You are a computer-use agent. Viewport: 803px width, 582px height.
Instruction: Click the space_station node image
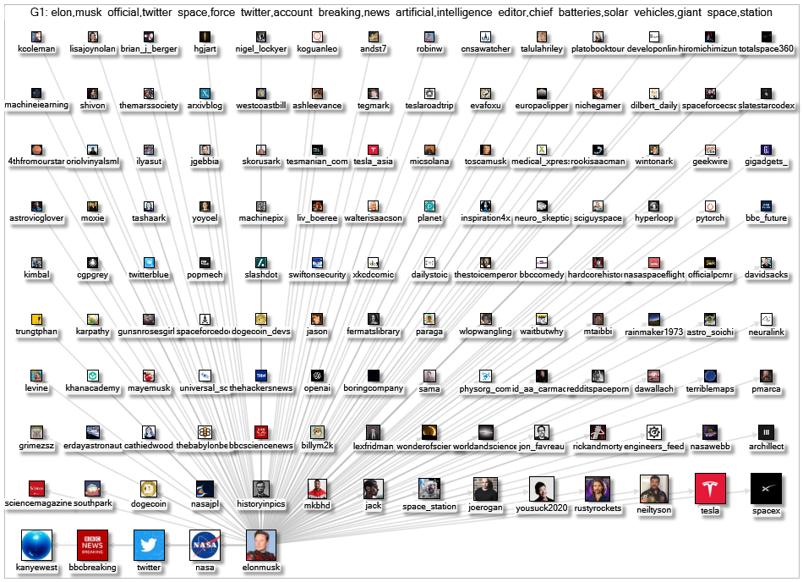tap(429, 488)
